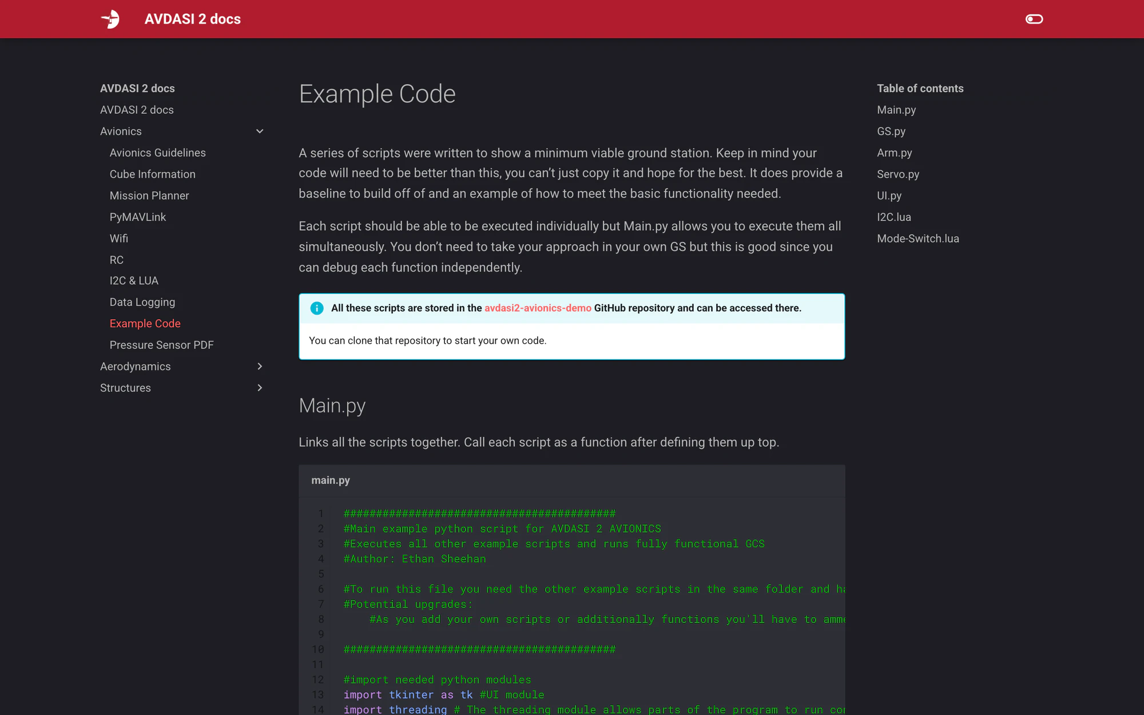Click the AVDASI logo icon in the header

click(x=110, y=19)
